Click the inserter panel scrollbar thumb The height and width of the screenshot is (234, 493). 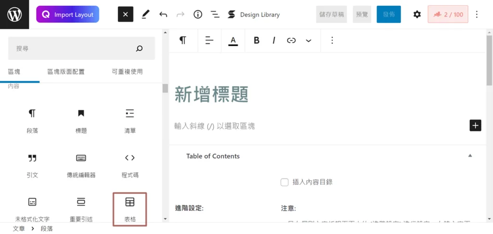pyautogui.click(x=165, y=88)
